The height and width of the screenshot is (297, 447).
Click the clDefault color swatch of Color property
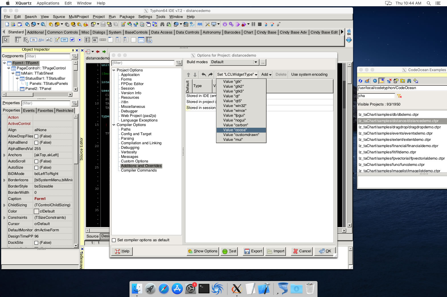(x=36, y=211)
